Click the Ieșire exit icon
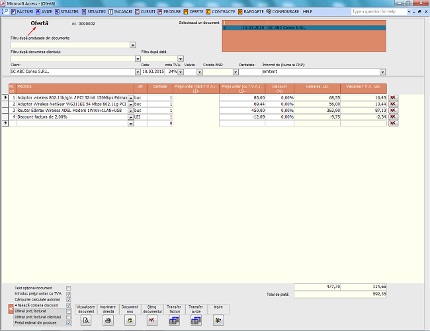 tap(218, 320)
